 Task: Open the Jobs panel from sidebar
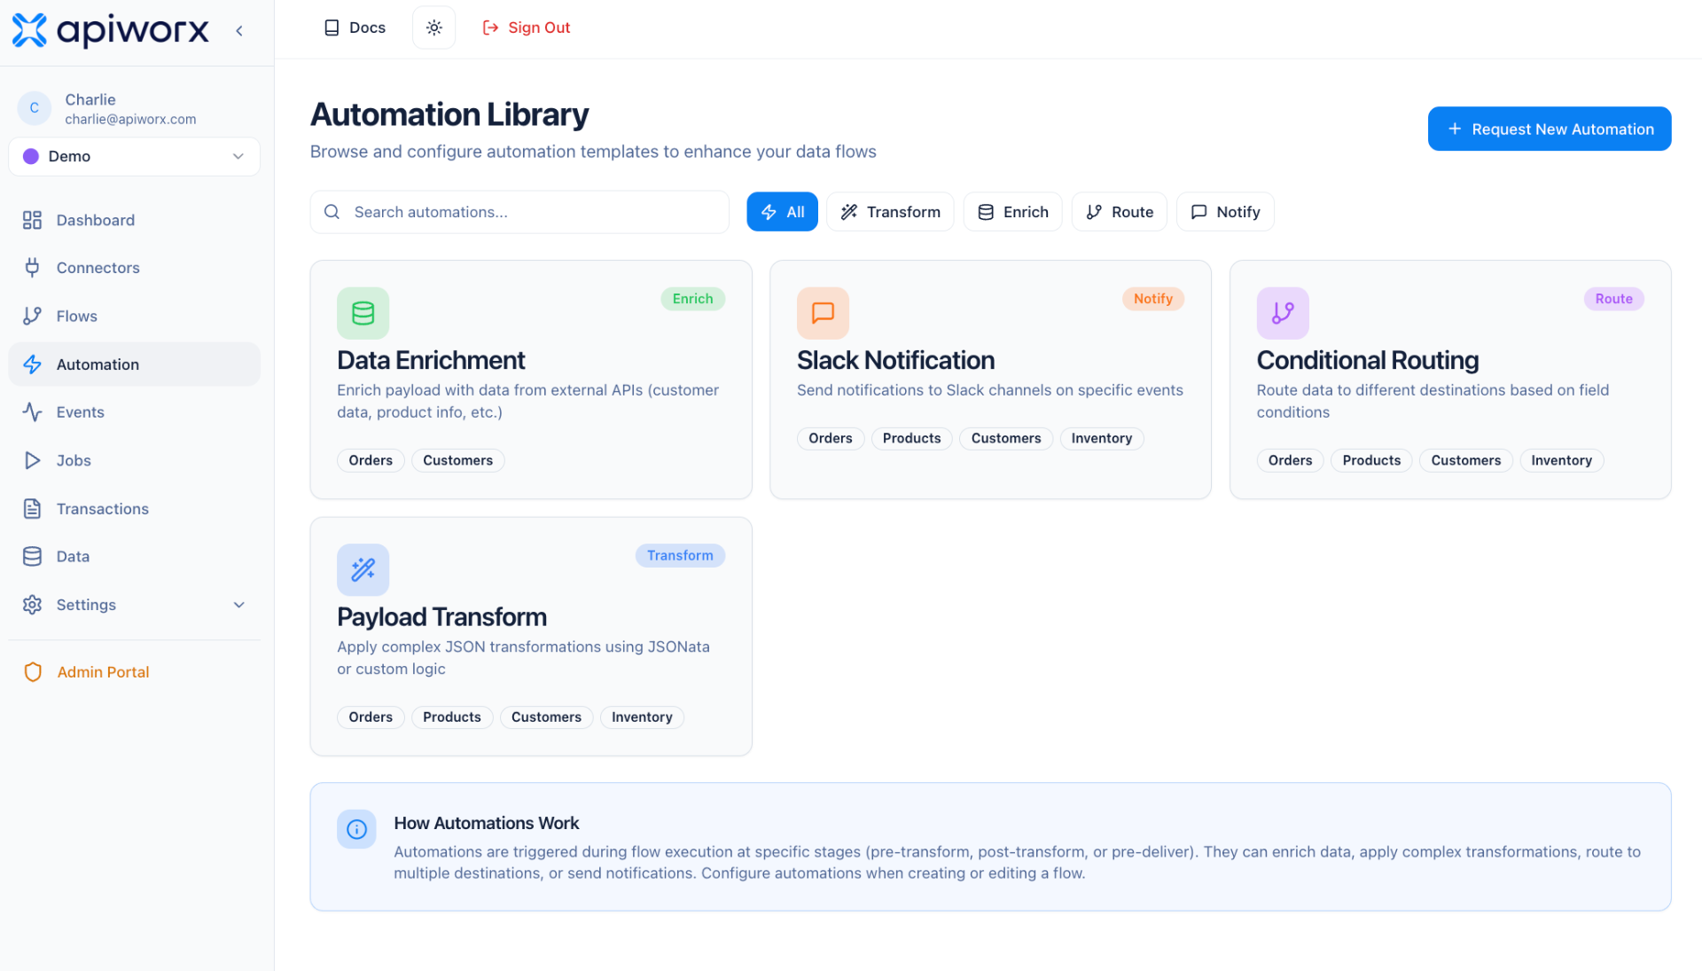74,459
